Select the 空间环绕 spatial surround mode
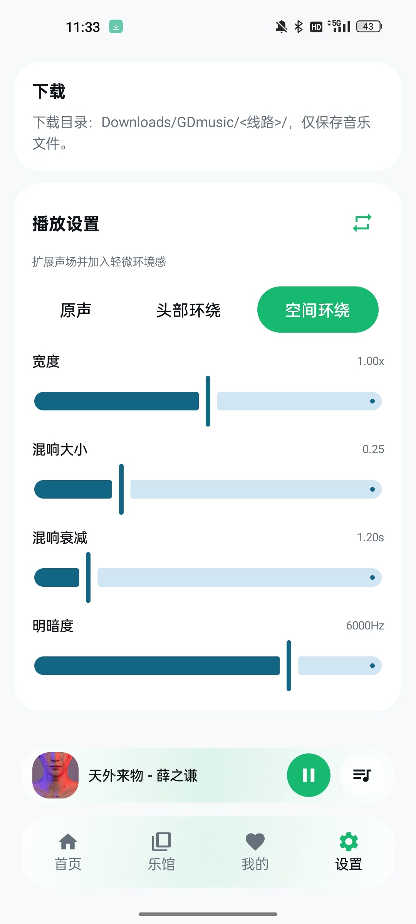Viewport: 416px width, 924px height. 318,310
